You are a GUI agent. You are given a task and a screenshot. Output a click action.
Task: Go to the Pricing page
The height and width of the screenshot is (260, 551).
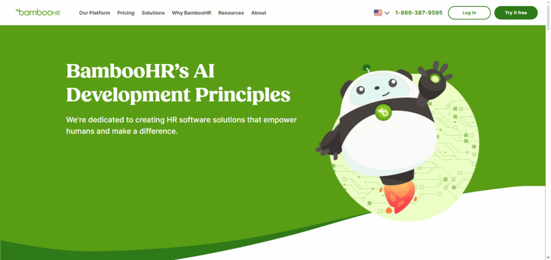(126, 13)
